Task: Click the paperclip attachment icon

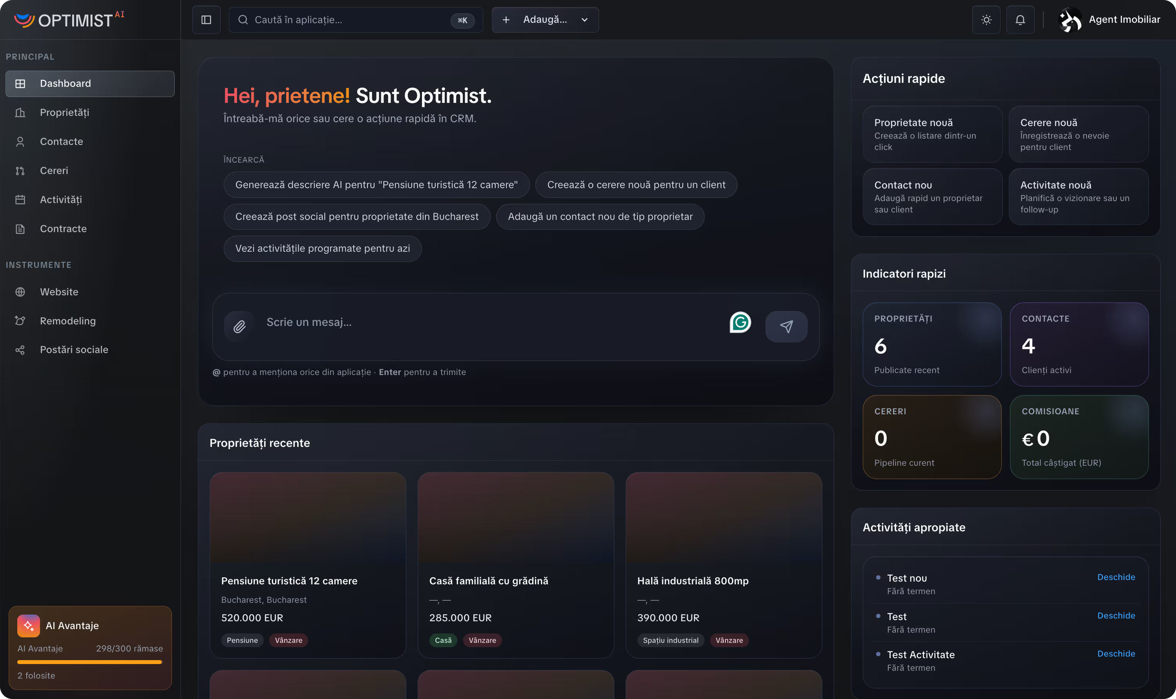Action: point(239,326)
